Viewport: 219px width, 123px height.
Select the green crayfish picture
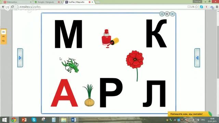click(x=70, y=65)
